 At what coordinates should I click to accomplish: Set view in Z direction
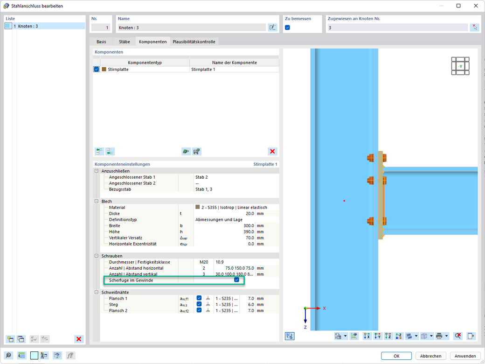388,336
